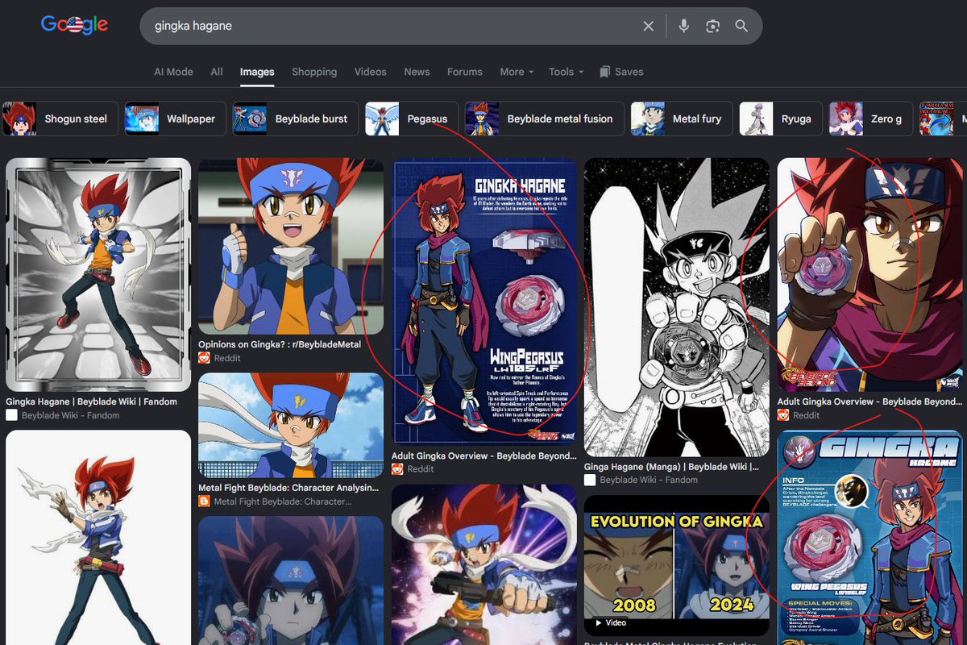Open Gingka white background pose image
967x645 pixels.
tap(98, 538)
